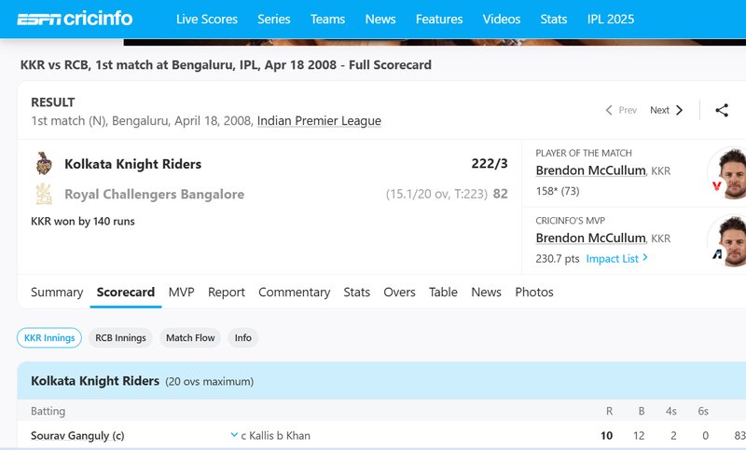Open the match News tab
Viewport: 746px width, 450px height.
(486, 293)
